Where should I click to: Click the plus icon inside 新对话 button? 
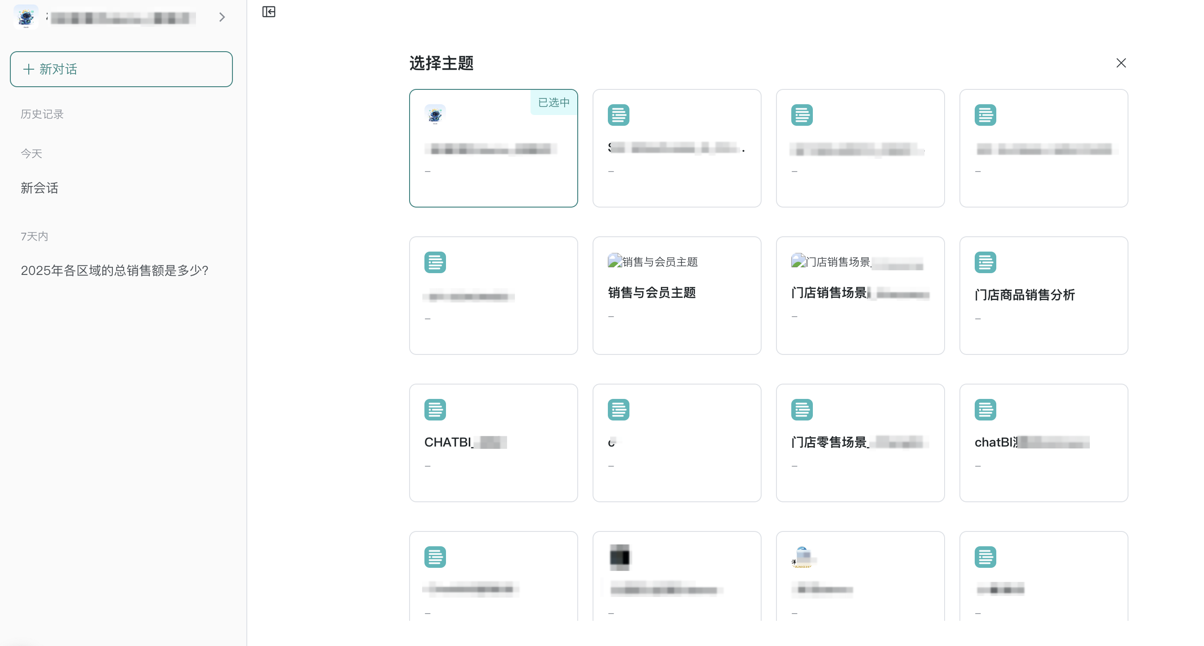(29, 69)
